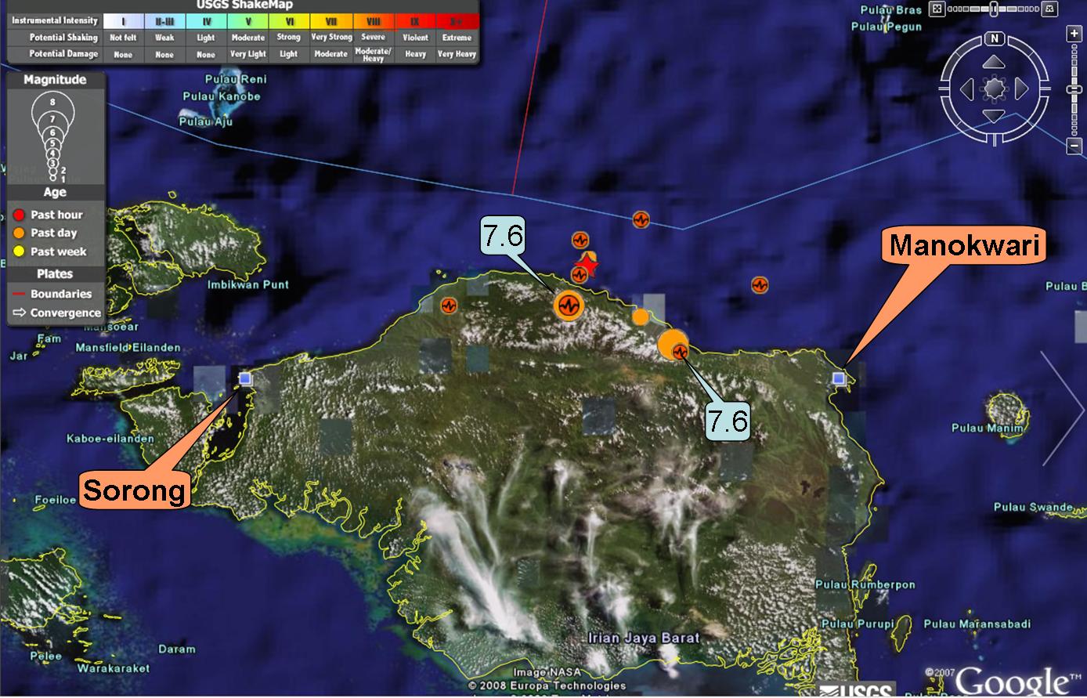Toggle the Past hour red legend marker
The width and height of the screenshot is (1087, 698).
click(18, 214)
